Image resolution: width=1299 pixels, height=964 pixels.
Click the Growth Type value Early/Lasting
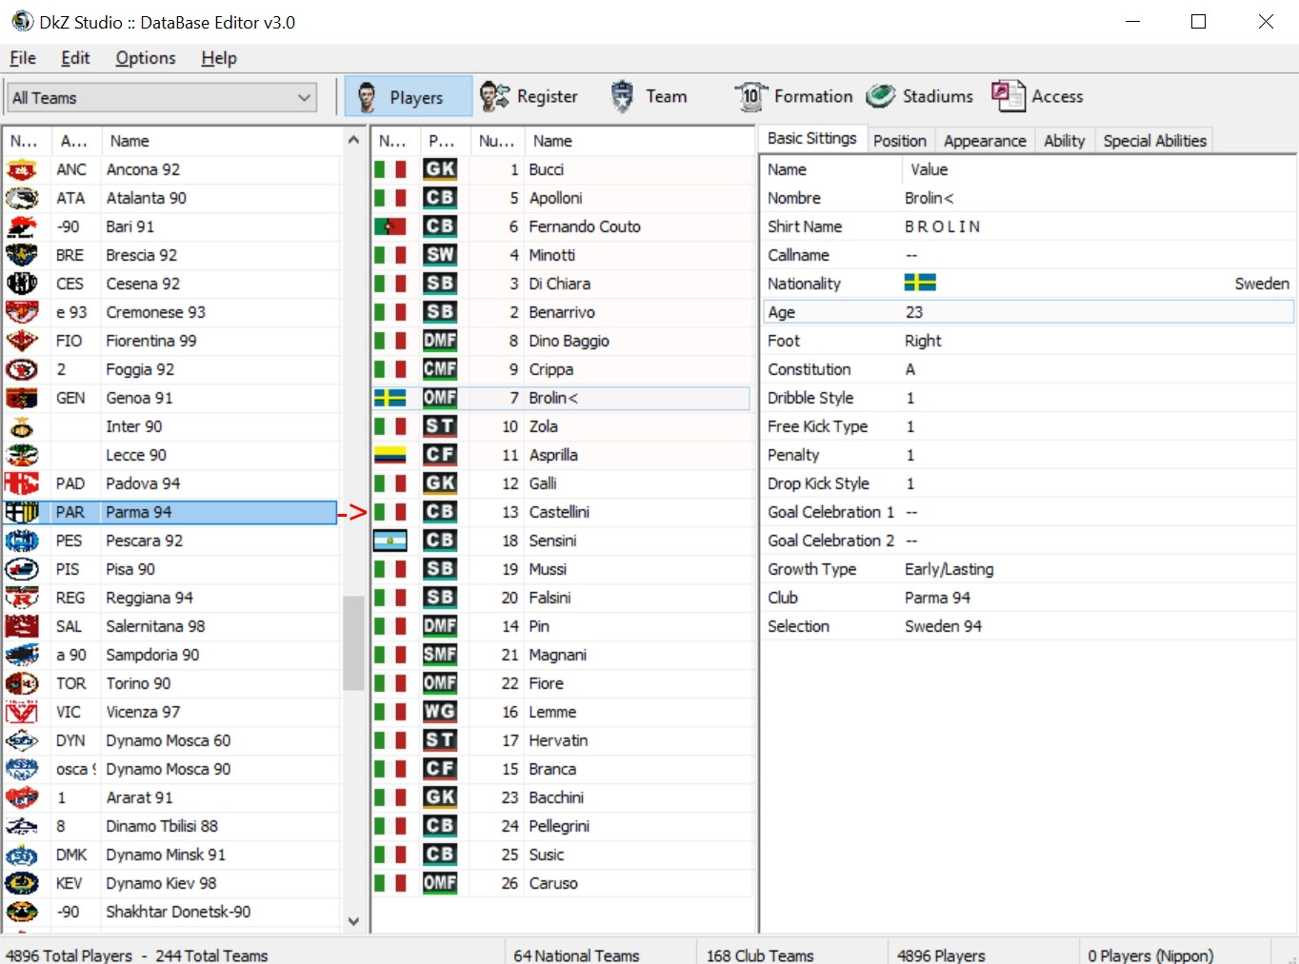point(949,569)
